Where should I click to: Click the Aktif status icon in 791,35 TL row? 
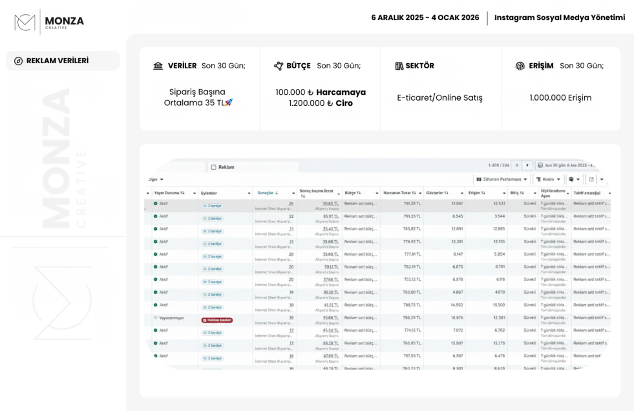click(x=156, y=216)
